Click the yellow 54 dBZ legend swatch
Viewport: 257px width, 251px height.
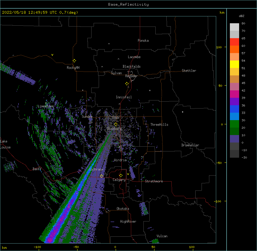[234, 64]
